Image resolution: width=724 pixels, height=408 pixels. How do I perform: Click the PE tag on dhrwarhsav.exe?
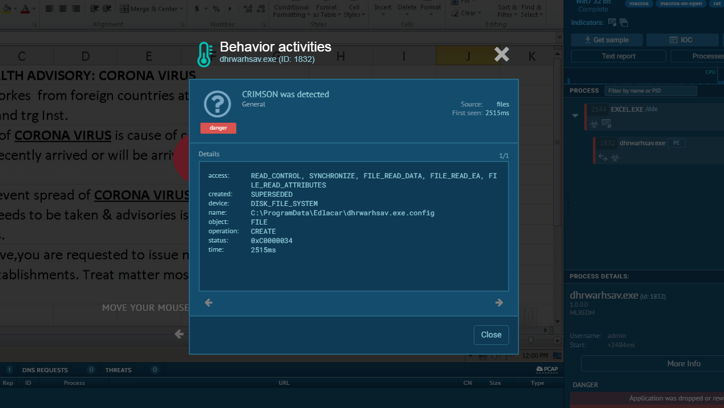click(677, 143)
